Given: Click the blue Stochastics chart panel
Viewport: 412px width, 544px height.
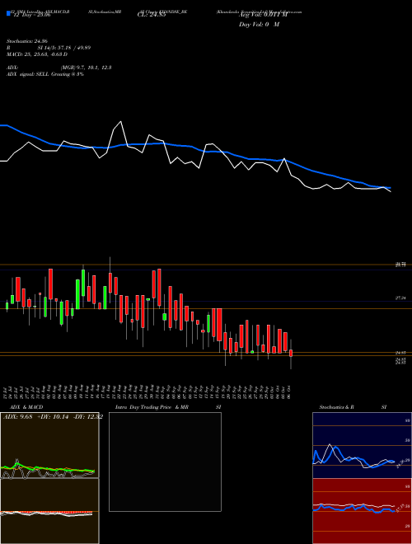Looking at the screenshot, I should tap(362, 445).
